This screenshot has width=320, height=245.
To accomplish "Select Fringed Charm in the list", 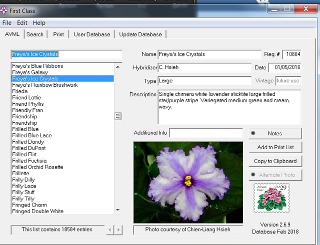I will tap(62, 205).
